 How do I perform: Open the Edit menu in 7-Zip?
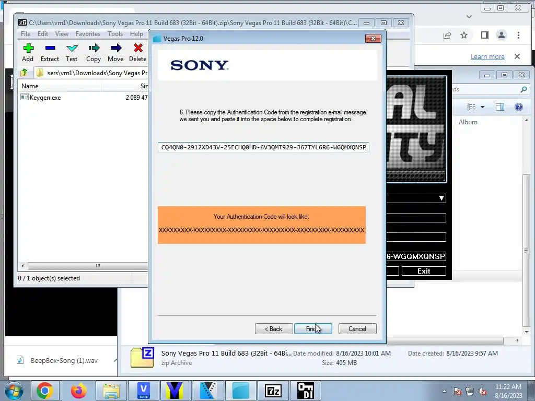pyautogui.click(x=43, y=34)
